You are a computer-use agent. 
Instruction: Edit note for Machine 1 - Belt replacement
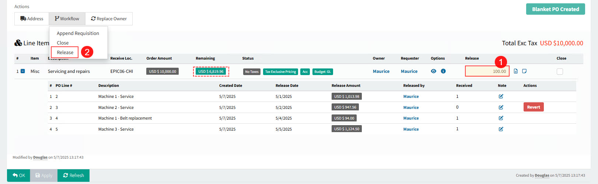coord(501,118)
